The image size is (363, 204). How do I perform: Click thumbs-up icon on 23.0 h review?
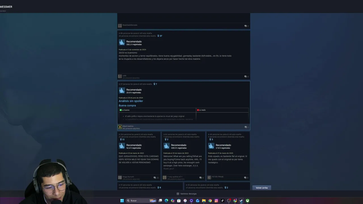pos(122,91)
